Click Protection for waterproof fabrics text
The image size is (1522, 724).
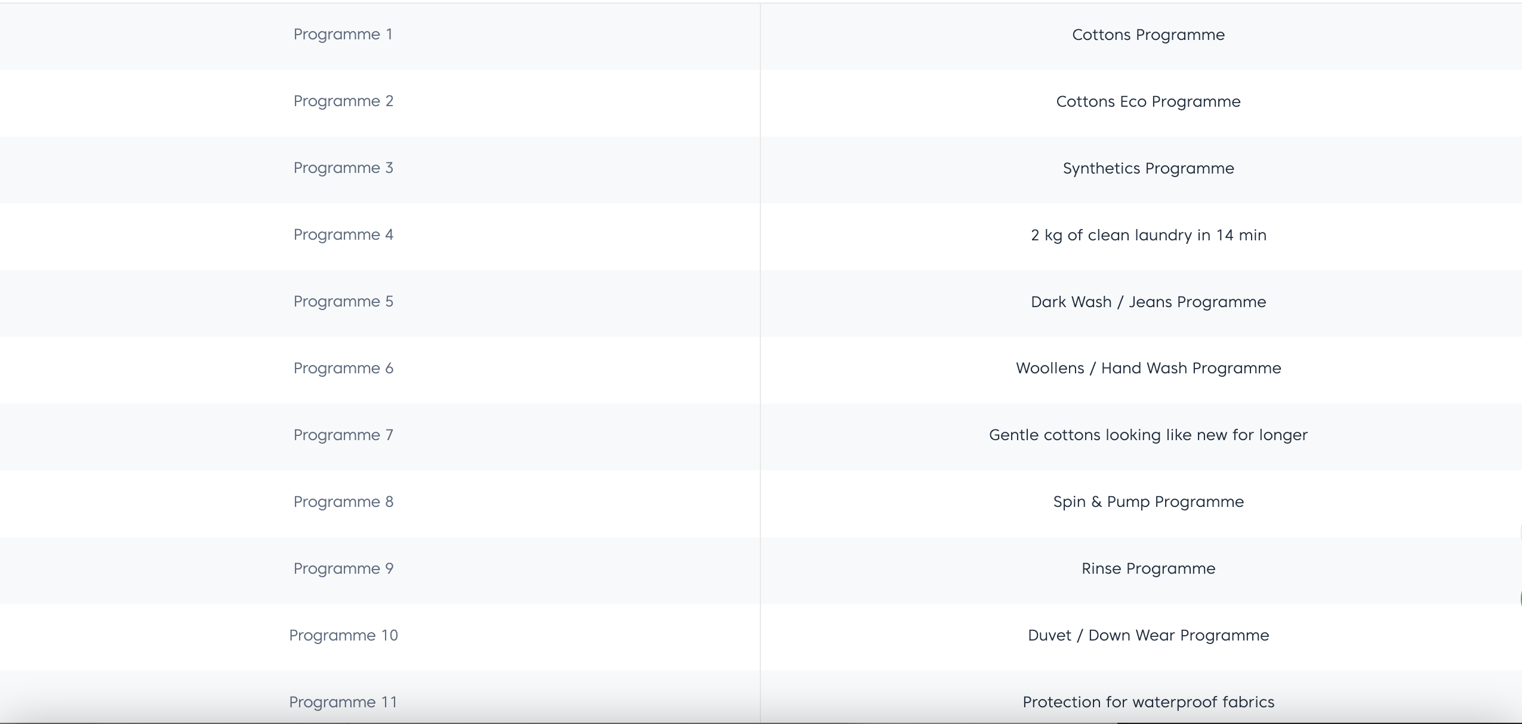pos(1148,703)
